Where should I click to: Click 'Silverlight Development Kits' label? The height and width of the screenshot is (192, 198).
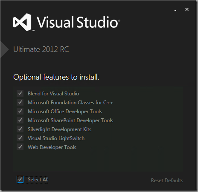pos(59,129)
